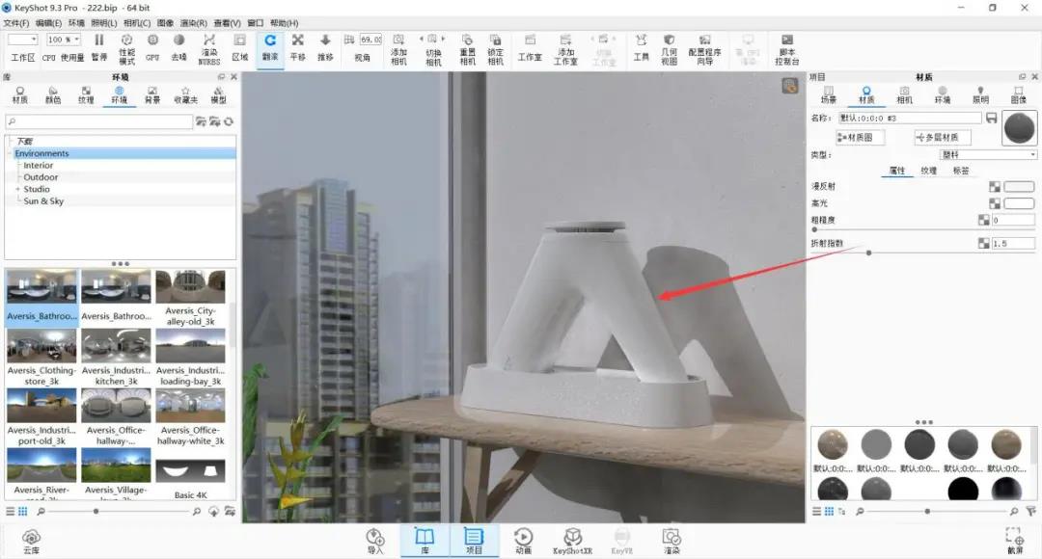Viewport: 1042px width, 559px height.
Task: Click the 视角 field of view input
Action: (370, 40)
